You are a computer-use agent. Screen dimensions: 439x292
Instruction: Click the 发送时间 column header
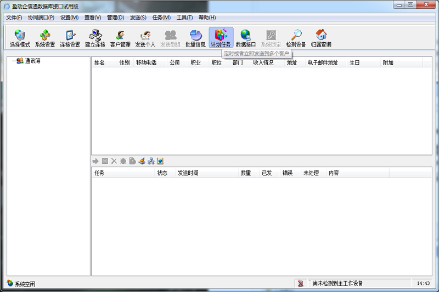188,173
